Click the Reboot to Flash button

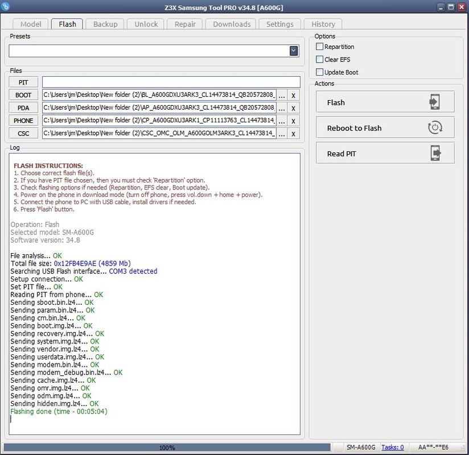click(385, 127)
